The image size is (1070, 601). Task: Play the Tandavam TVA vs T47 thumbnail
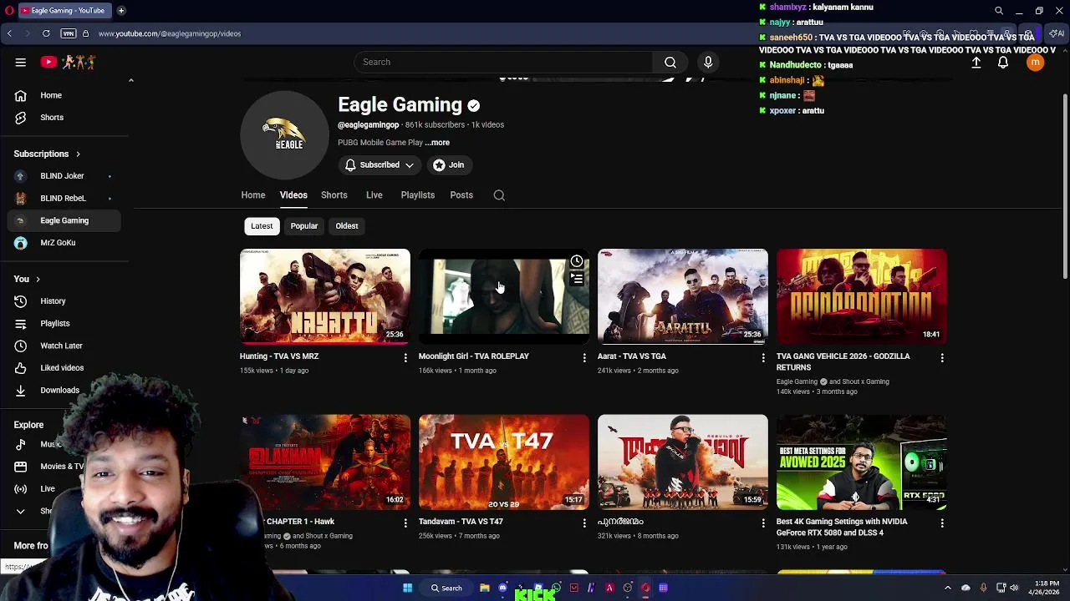click(x=504, y=462)
